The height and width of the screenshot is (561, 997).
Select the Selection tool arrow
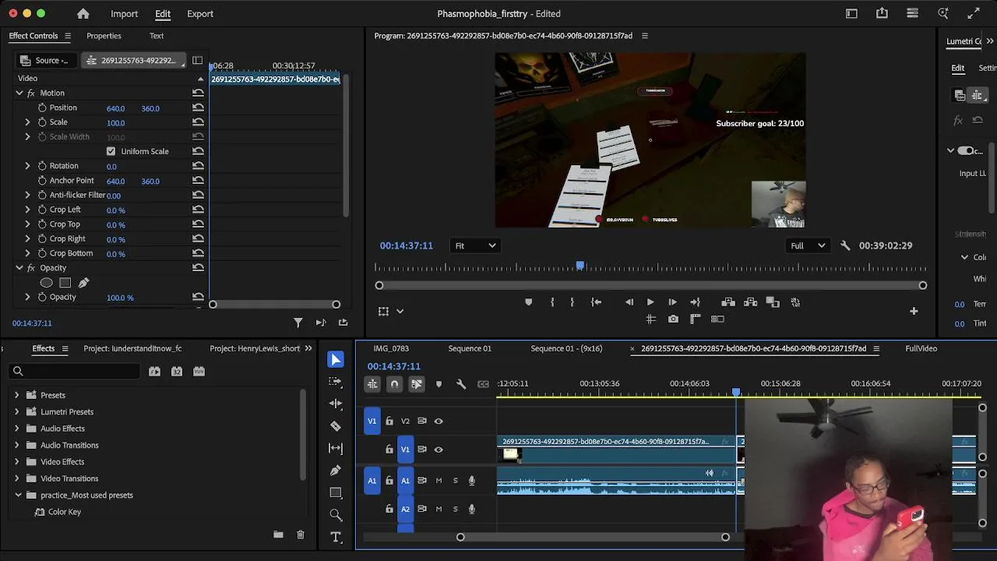click(x=336, y=359)
